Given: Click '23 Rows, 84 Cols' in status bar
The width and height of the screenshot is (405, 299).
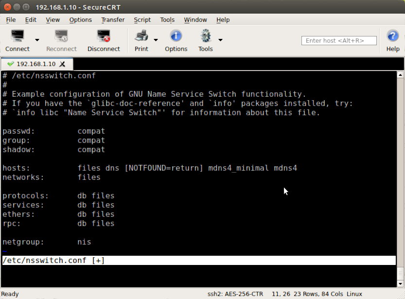Looking at the screenshot, I should [x=319, y=294].
